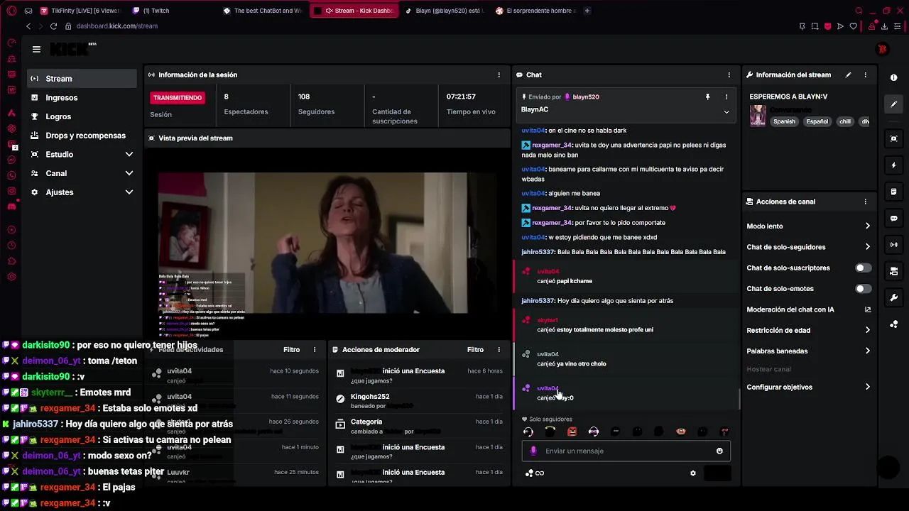This screenshot has width=909, height=511.
Task: Click the Español tag
Action: [817, 121]
